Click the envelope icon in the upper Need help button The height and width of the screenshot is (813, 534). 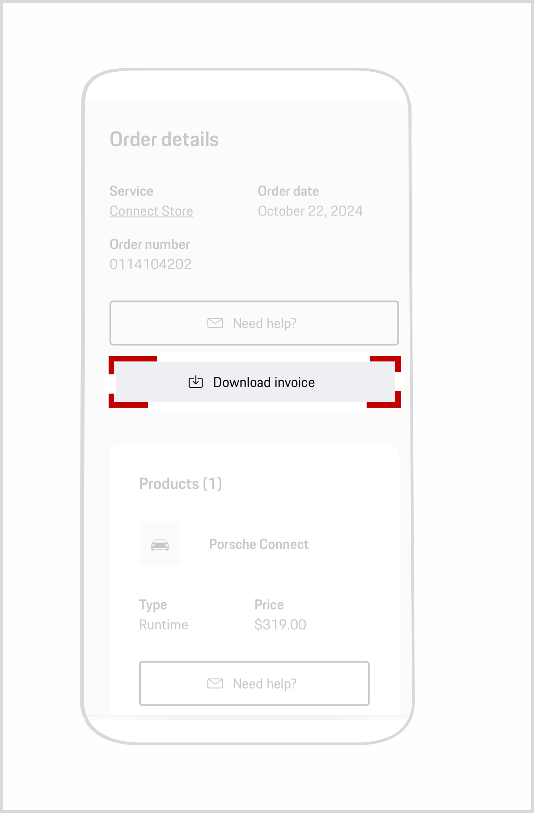[x=215, y=323]
